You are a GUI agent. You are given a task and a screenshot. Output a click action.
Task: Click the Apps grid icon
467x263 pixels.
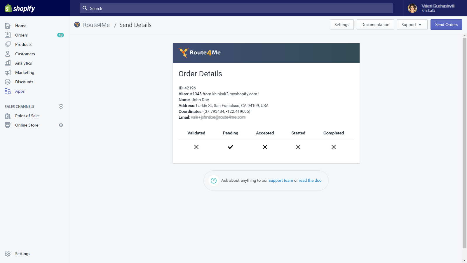click(x=8, y=91)
